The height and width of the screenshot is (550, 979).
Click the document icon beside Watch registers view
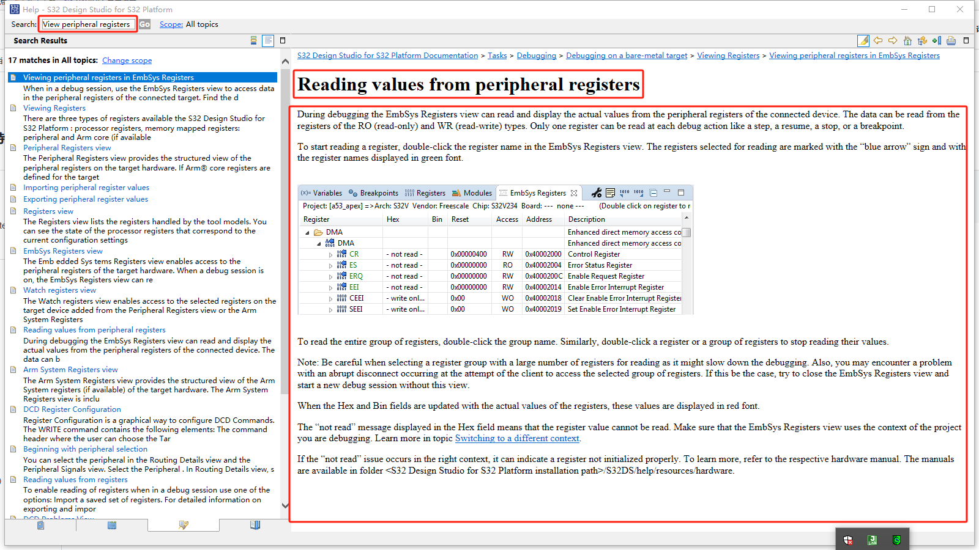pyautogui.click(x=13, y=290)
